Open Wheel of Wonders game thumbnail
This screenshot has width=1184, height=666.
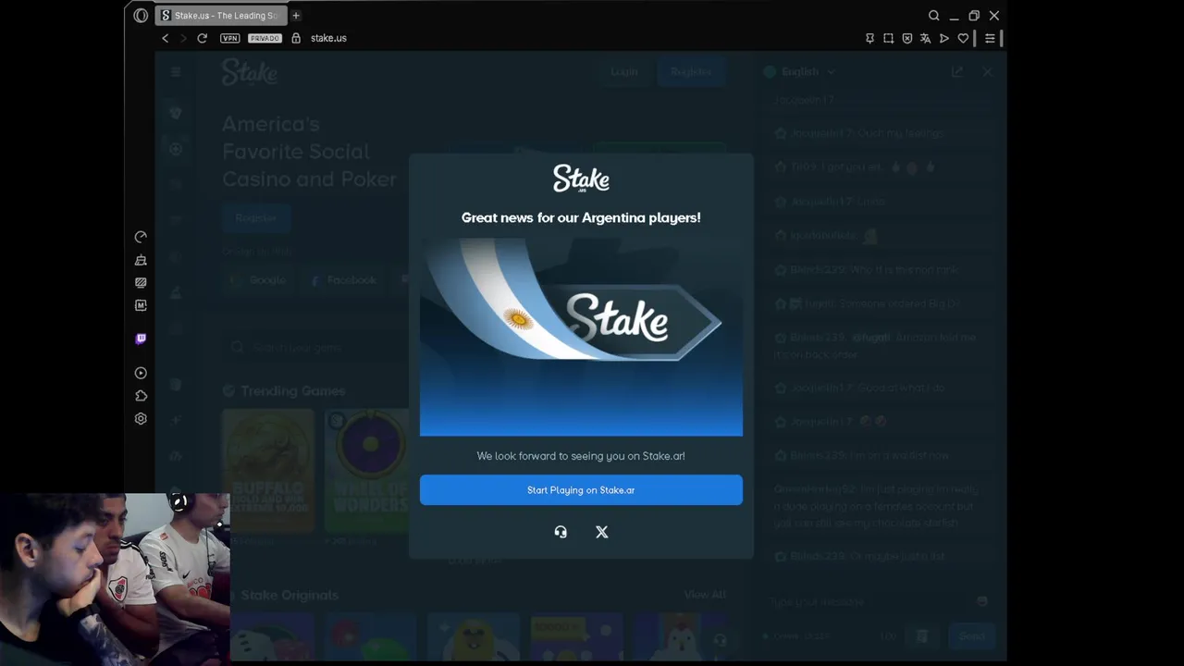(367, 472)
